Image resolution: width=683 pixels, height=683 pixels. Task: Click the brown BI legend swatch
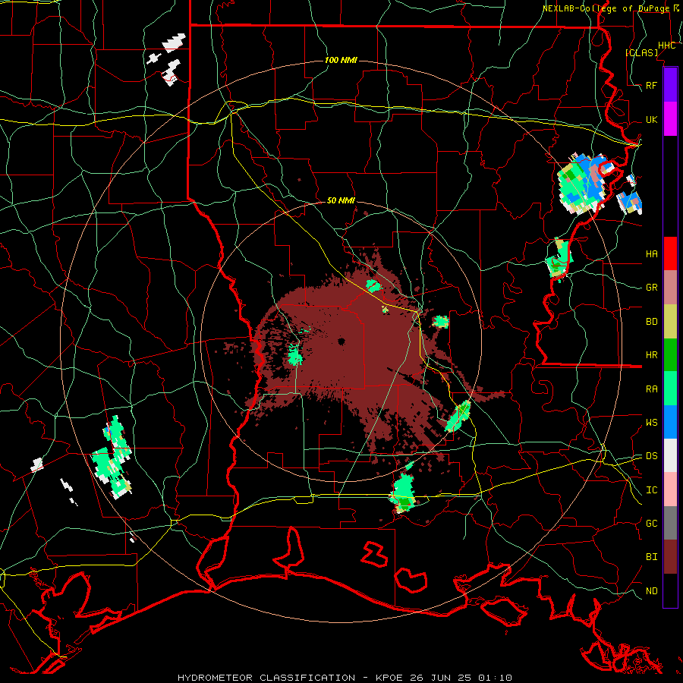[670, 557]
